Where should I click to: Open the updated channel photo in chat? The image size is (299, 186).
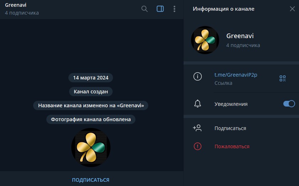click(91, 148)
